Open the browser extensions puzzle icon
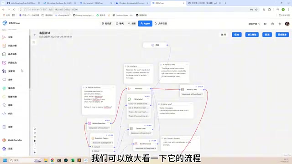Image resolution: width=292 pixels, height=164 pixels. [x=270, y=10]
